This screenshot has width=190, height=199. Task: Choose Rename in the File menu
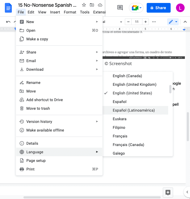pos(59,83)
